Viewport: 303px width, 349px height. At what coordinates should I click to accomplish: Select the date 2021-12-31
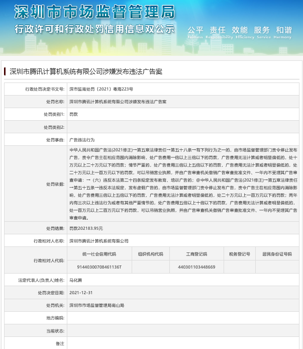(x=81, y=293)
